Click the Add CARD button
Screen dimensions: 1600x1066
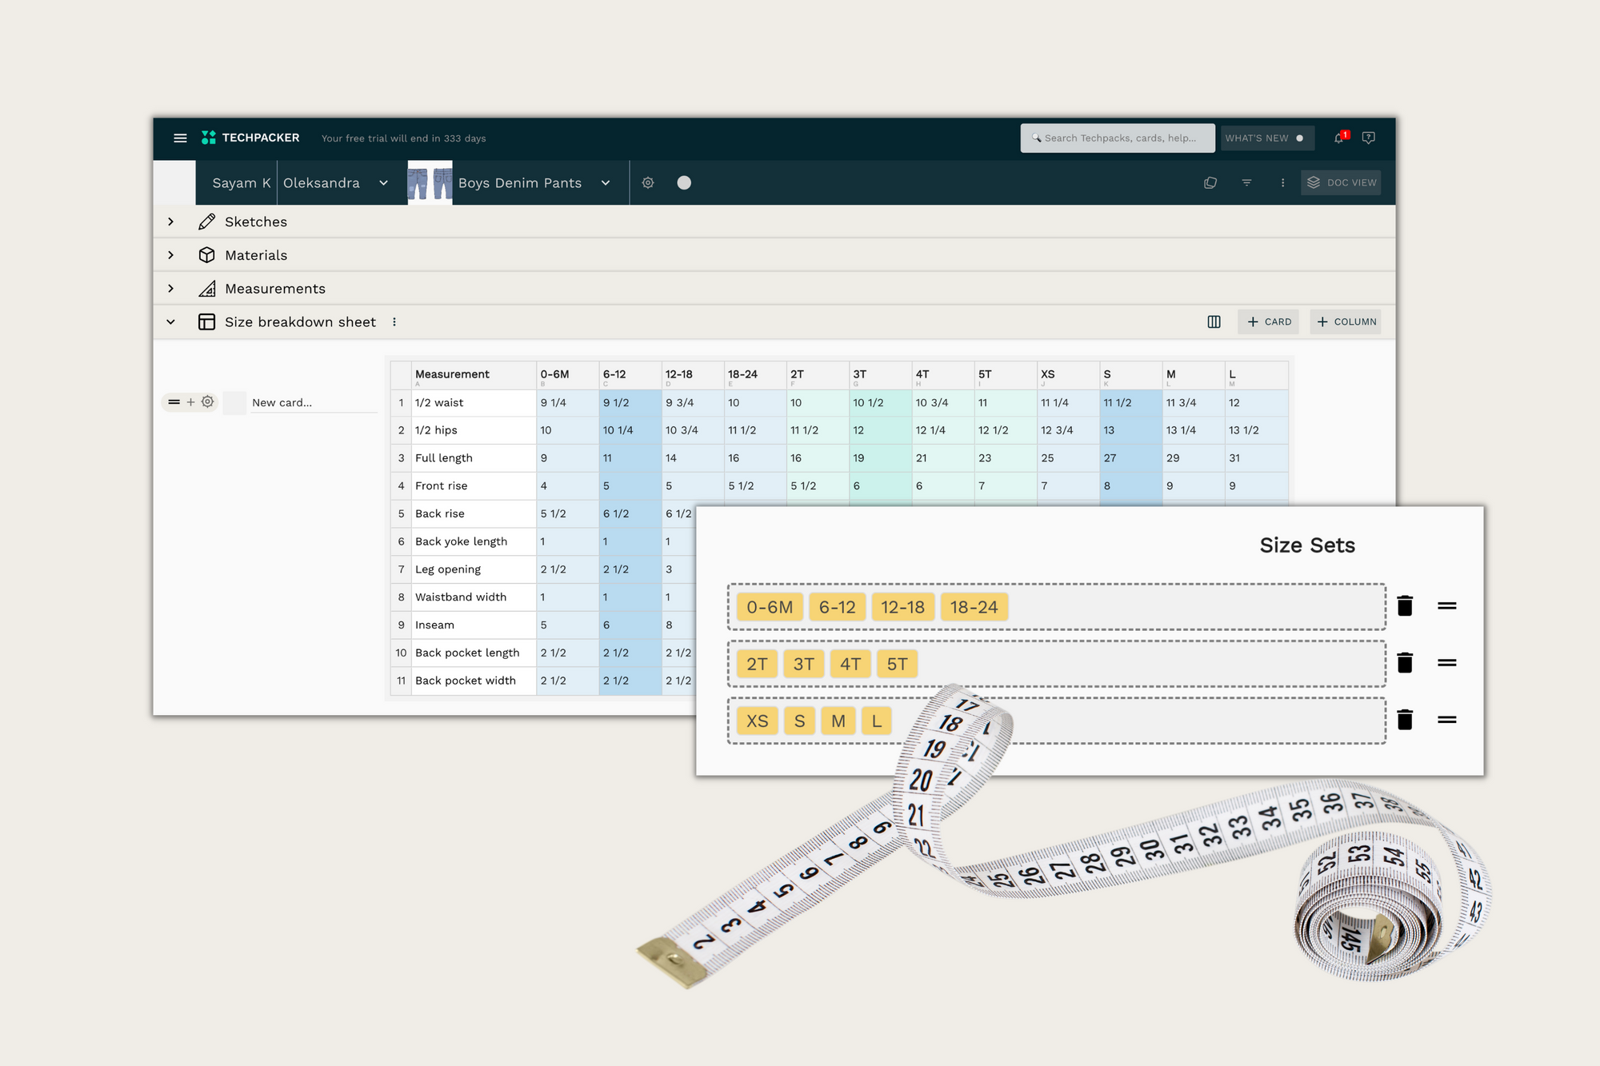point(1268,321)
